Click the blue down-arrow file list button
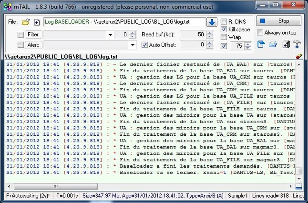 pyautogui.click(x=212, y=22)
